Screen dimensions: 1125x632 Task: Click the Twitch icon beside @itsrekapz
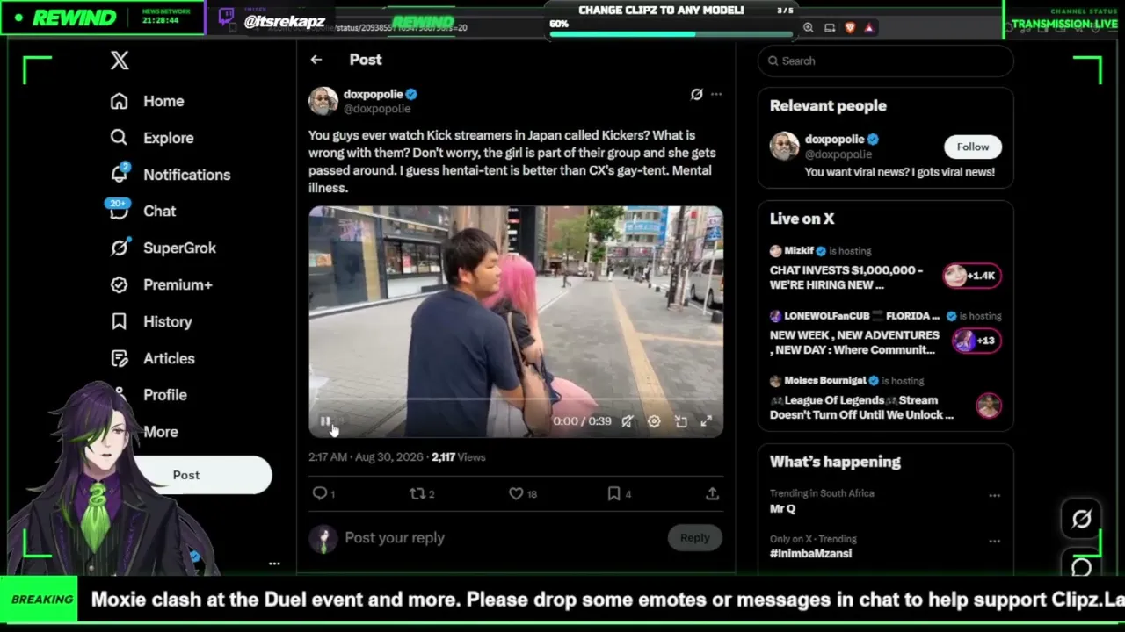coord(226,18)
